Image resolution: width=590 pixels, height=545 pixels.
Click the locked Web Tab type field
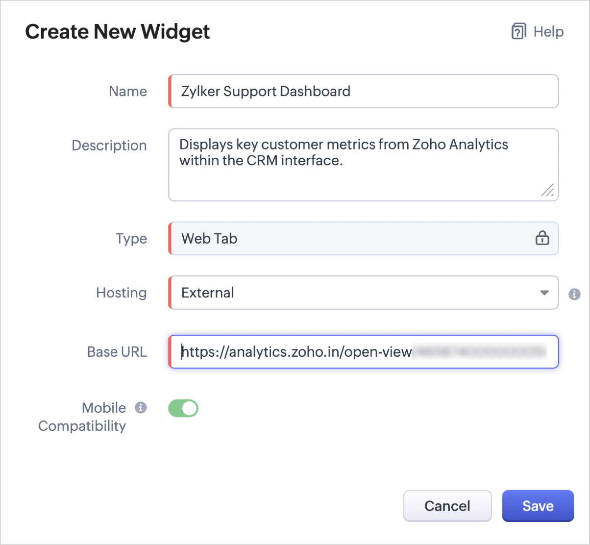[x=343, y=239]
